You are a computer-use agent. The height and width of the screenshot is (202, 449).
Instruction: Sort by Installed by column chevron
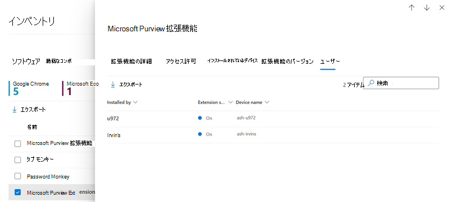(135, 102)
